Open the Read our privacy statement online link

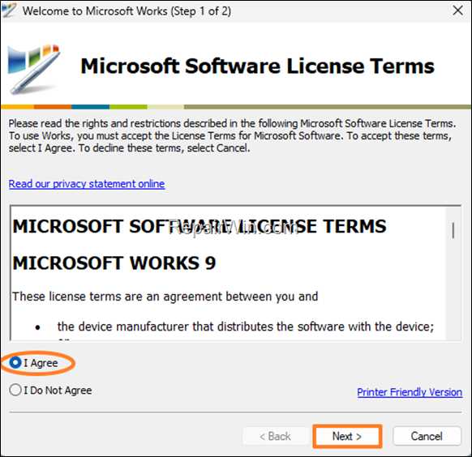click(x=87, y=184)
